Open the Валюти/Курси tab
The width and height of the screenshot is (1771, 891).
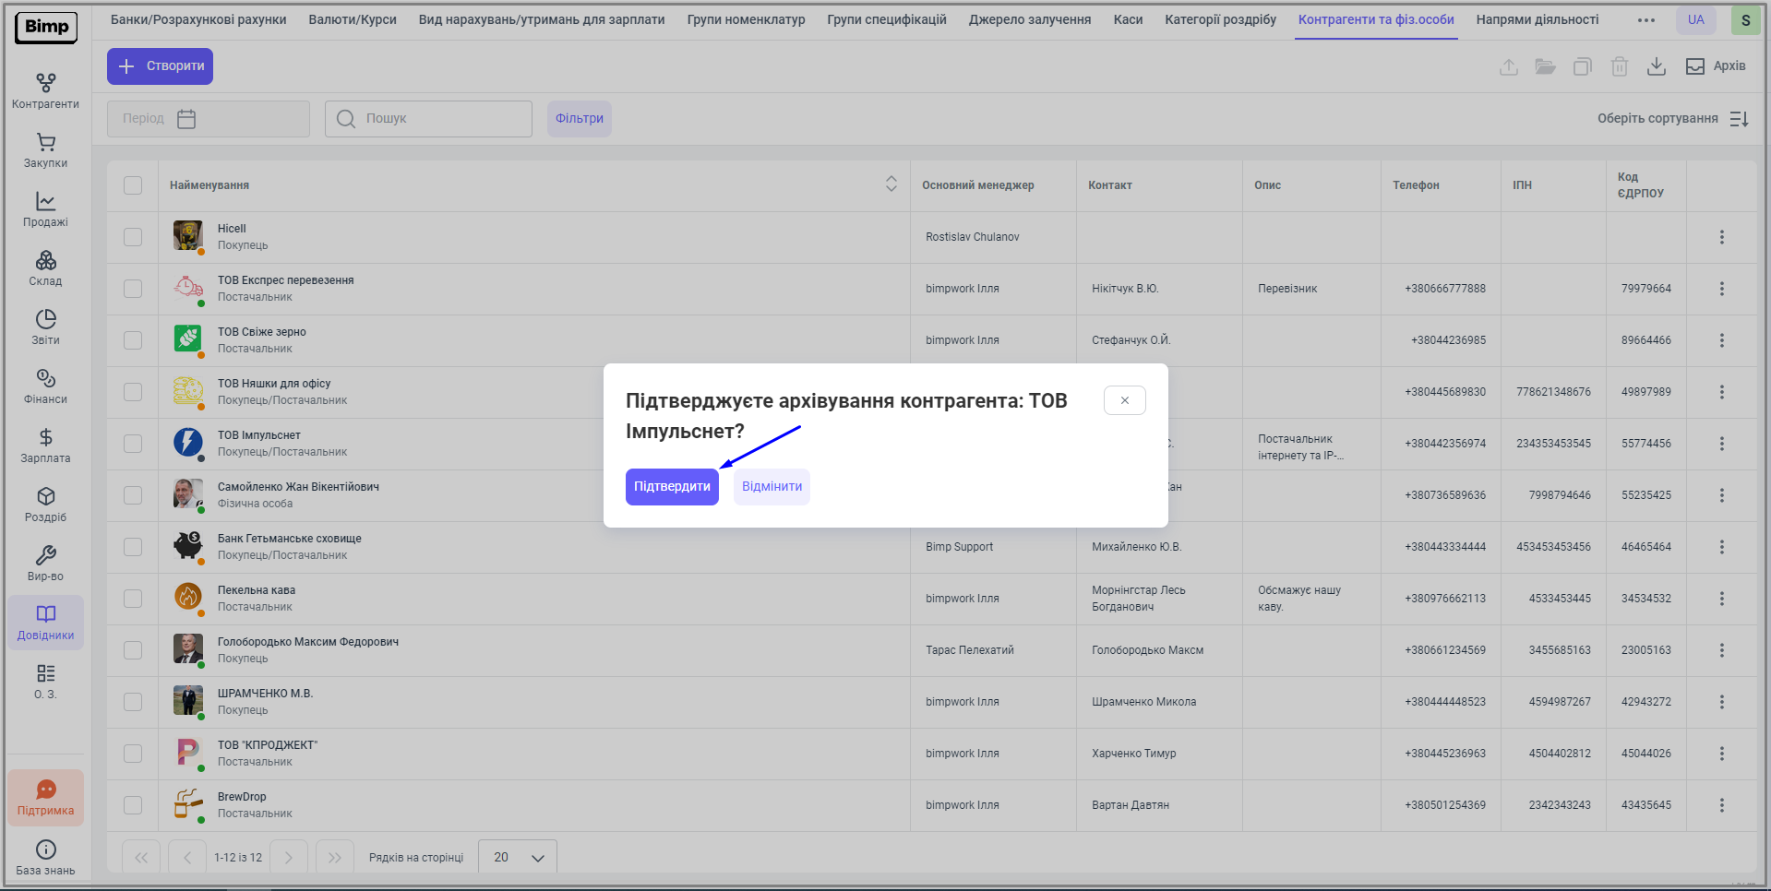coord(353,20)
